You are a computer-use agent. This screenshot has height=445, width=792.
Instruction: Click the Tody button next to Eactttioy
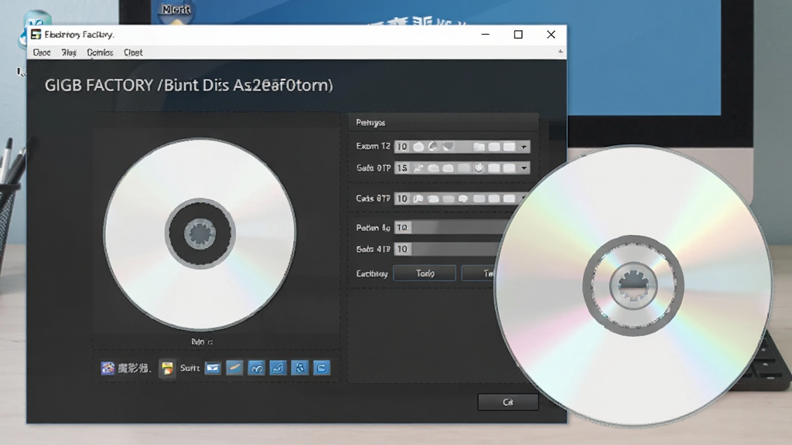pyautogui.click(x=425, y=273)
